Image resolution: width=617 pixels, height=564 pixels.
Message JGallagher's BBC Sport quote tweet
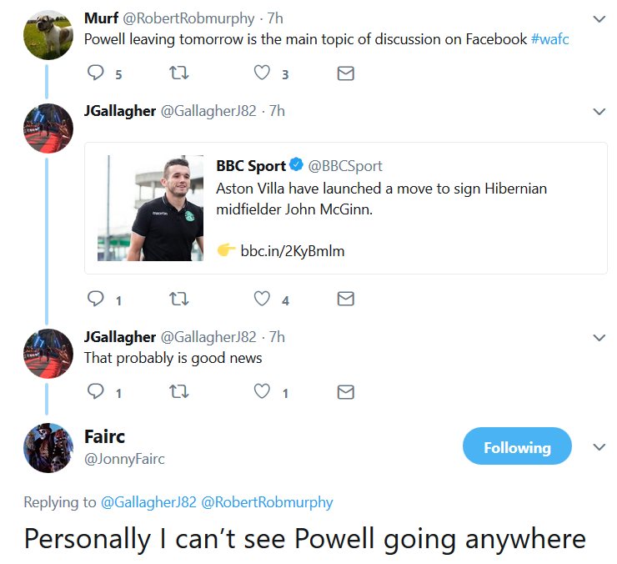tap(345, 299)
